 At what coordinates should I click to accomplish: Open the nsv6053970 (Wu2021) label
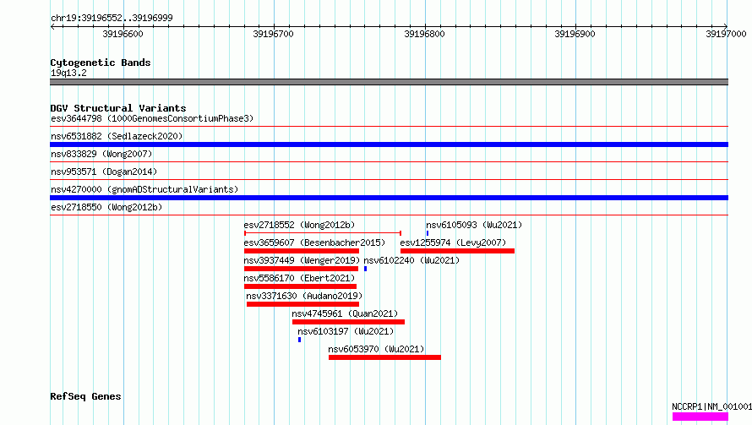click(376, 349)
